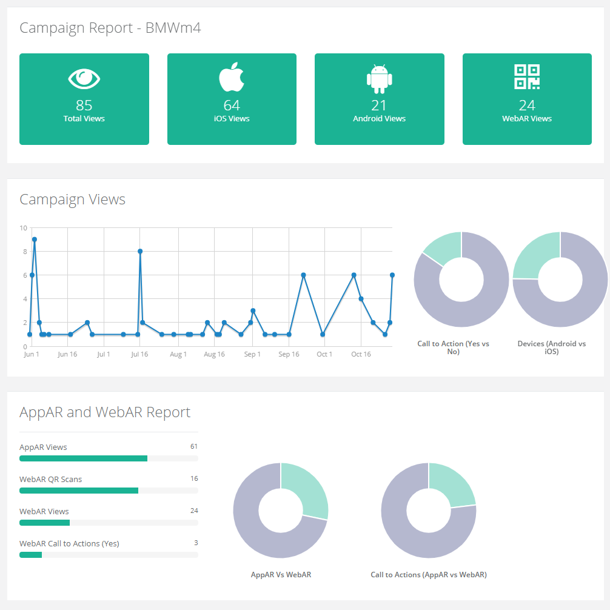The image size is (610, 610).
Task: Click the AppAR and WebAR Report heading
Action: click(x=105, y=412)
